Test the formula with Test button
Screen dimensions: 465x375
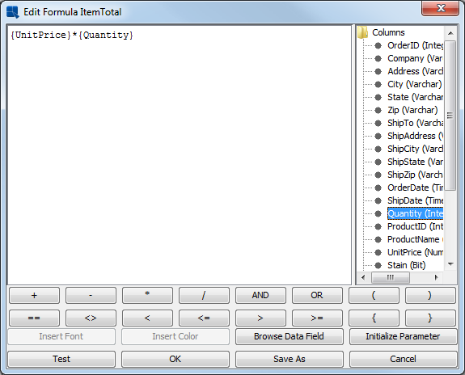click(x=61, y=359)
